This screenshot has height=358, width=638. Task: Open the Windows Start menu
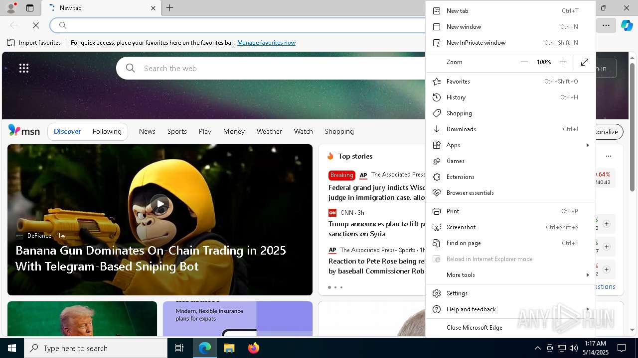coord(12,348)
